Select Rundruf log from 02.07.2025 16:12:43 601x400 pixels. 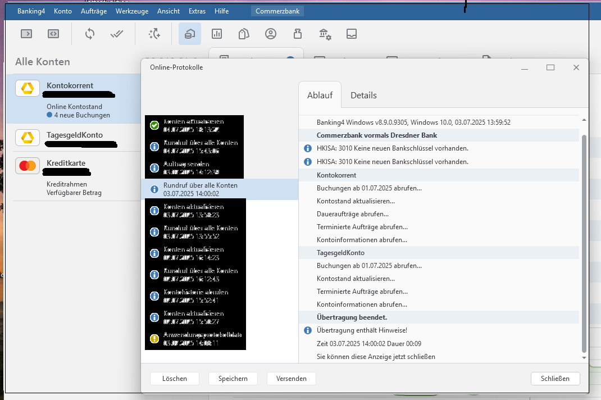220,275
